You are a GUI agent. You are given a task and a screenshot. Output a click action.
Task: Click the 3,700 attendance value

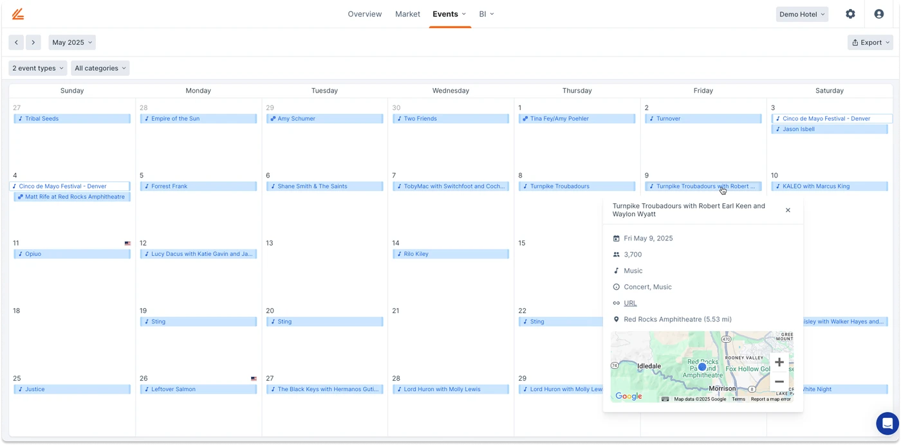pyautogui.click(x=633, y=255)
